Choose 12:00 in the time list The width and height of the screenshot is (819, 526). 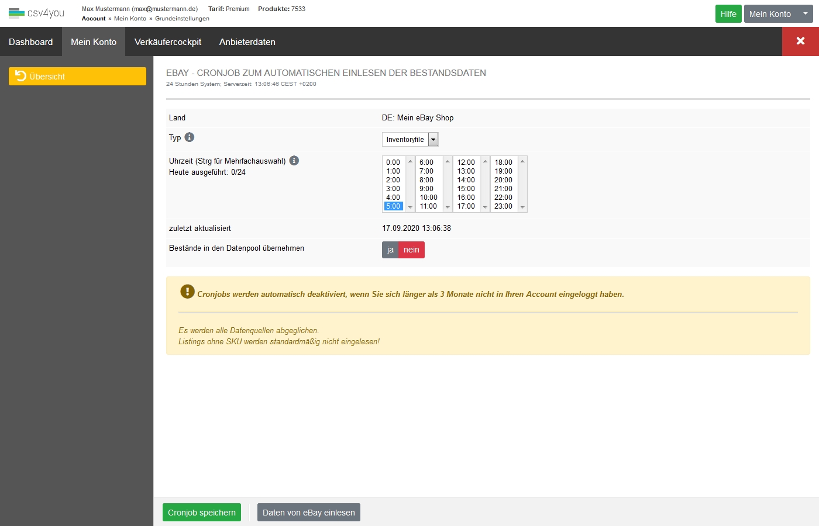pyautogui.click(x=466, y=162)
